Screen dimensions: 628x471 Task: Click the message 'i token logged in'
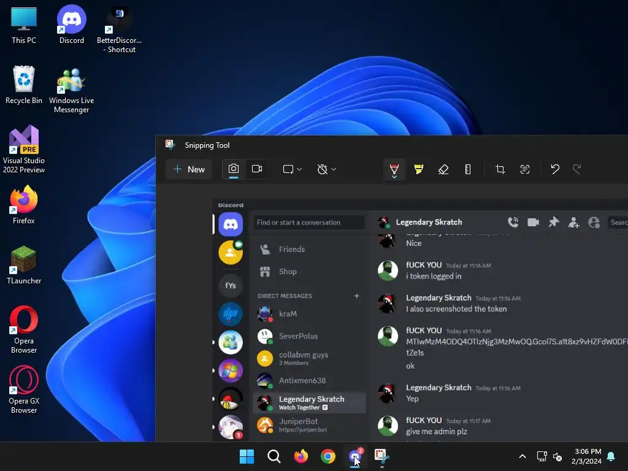coord(434,276)
